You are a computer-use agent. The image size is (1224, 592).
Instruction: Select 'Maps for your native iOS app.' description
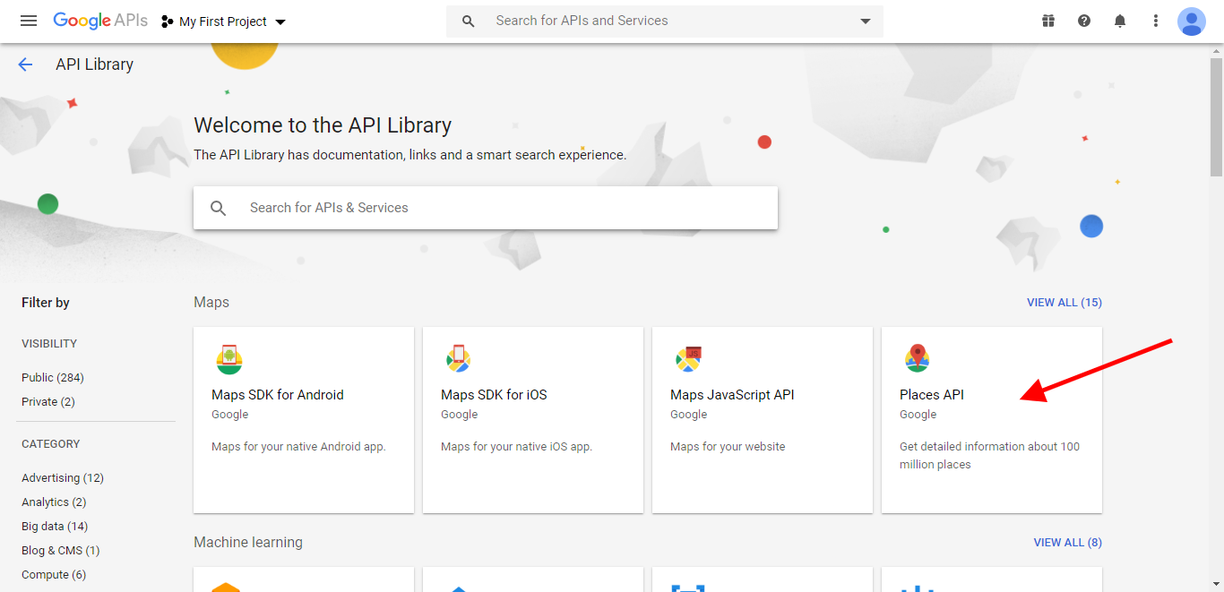point(517,447)
